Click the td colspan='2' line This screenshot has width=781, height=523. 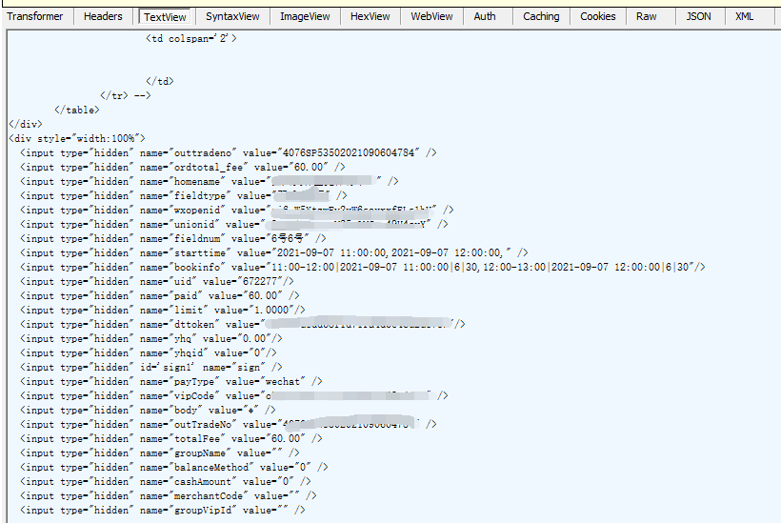click(x=191, y=38)
